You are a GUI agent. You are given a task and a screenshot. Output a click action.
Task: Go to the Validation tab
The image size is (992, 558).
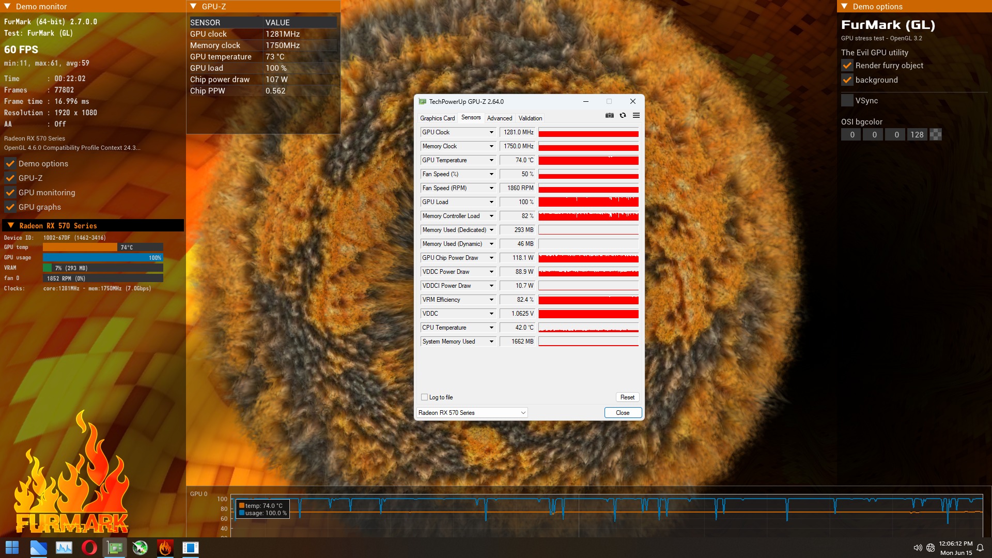pyautogui.click(x=531, y=118)
